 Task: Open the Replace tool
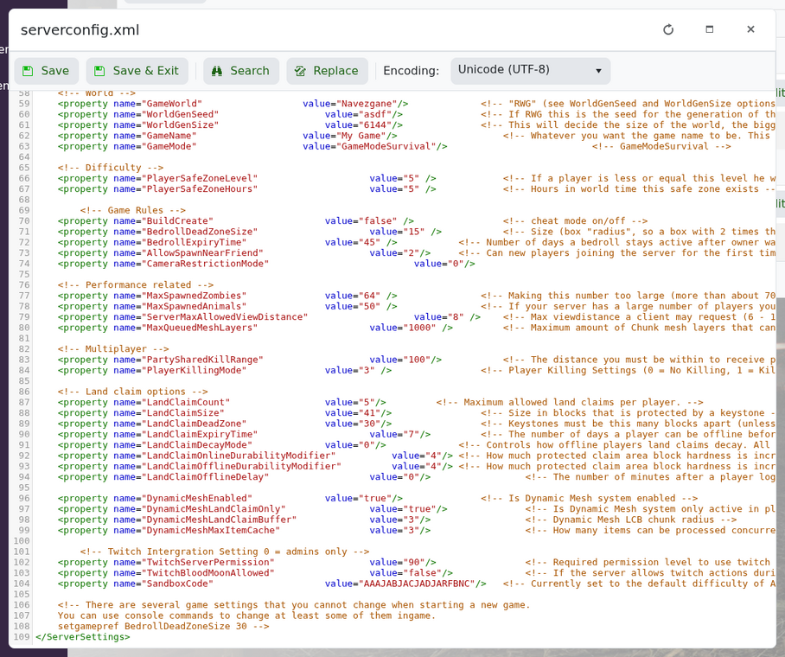pos(327,71)
